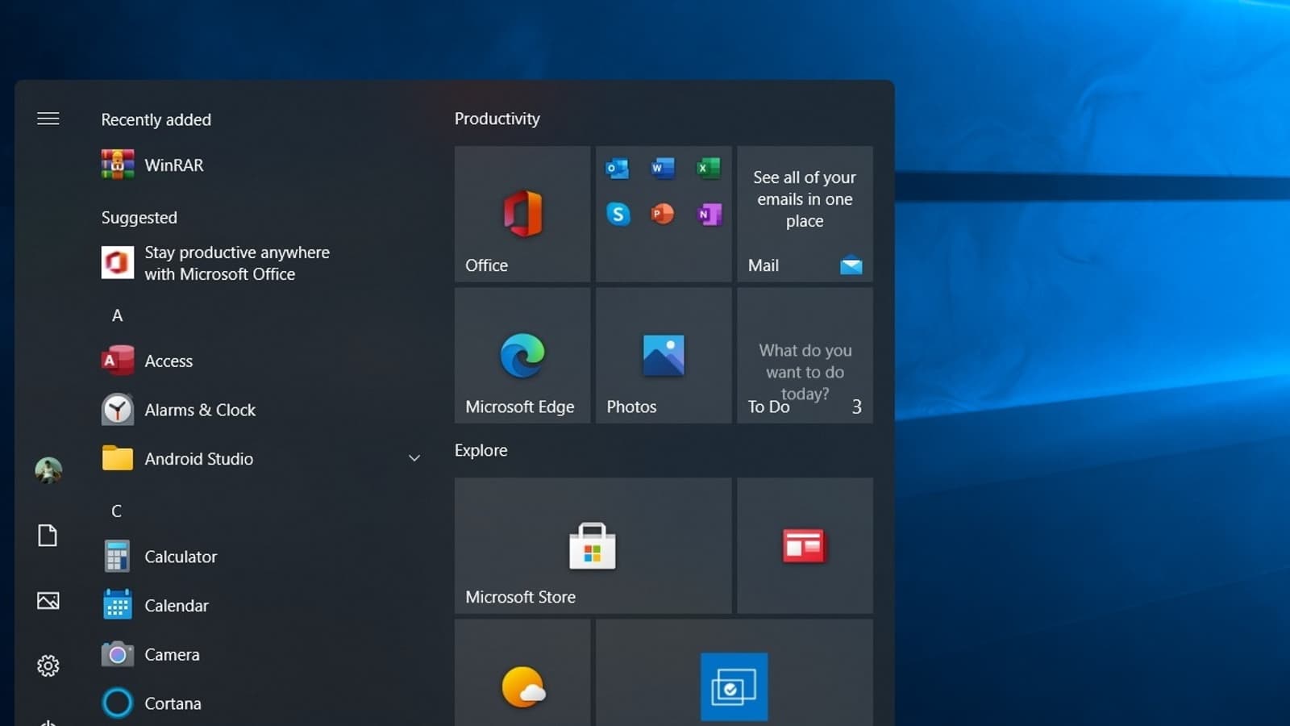
Task: Open the blue tile with screen-and-checkmark icon
Action: [734, 673]
